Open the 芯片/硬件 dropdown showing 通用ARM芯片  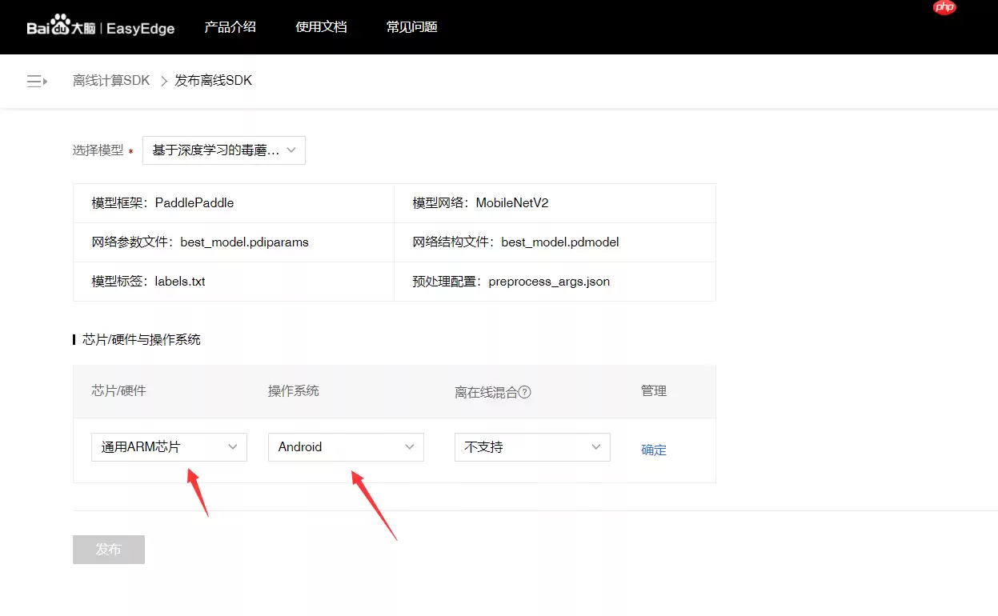pyautogui.click(x=168, y=447)
